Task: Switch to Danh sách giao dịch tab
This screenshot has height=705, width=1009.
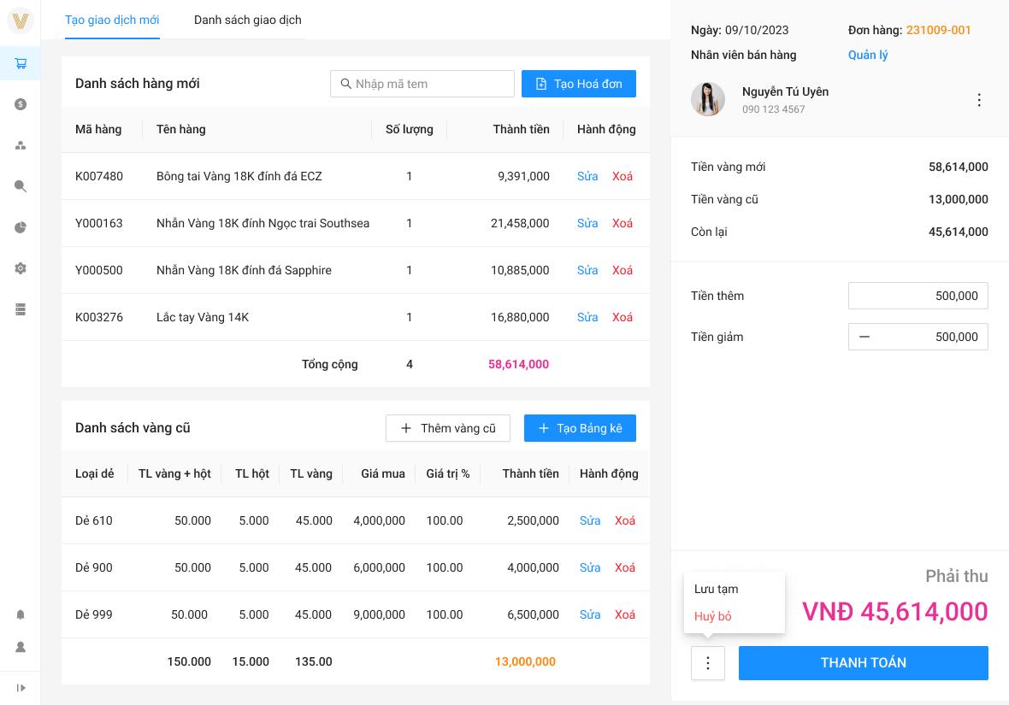Action: pyautogui.click(x=247, y=20)
